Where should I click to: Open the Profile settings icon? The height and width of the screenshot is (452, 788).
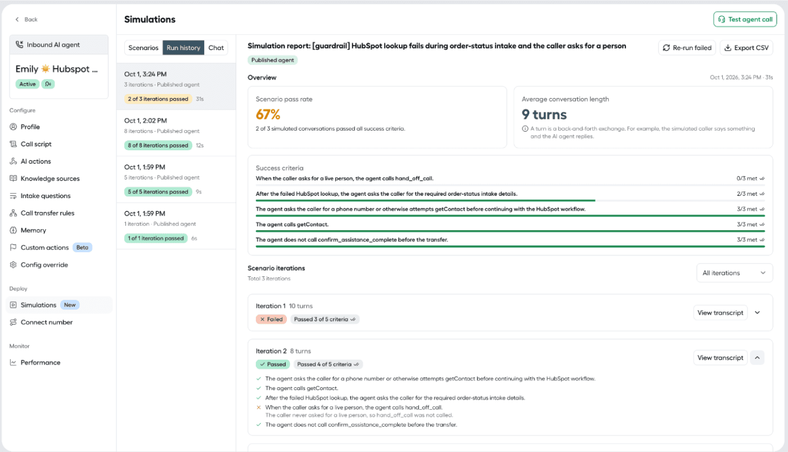[x=13, y=127]
